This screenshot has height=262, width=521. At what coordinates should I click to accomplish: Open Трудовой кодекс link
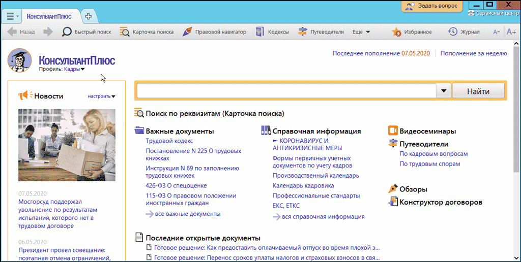pyautogui.click(x=169, y=141)
